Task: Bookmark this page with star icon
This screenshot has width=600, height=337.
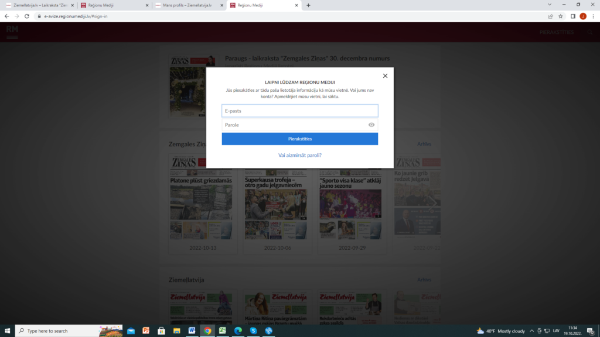Action: click(561, 16)
